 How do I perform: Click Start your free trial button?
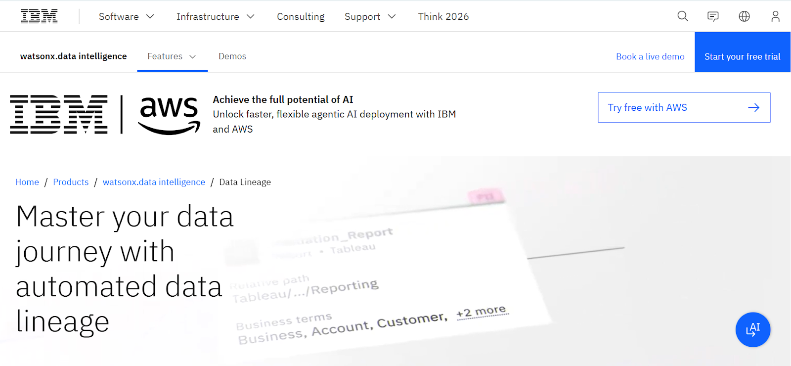point(742,56)
